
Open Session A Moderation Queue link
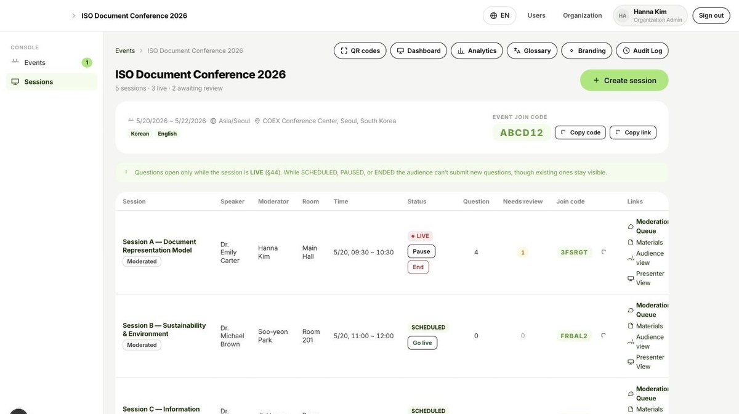tap(648, 226)
